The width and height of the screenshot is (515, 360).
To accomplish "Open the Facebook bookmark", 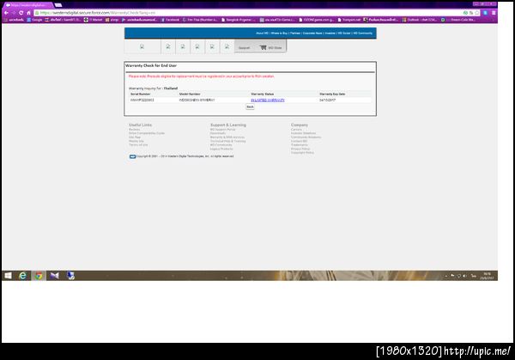I will coord(170,20).
